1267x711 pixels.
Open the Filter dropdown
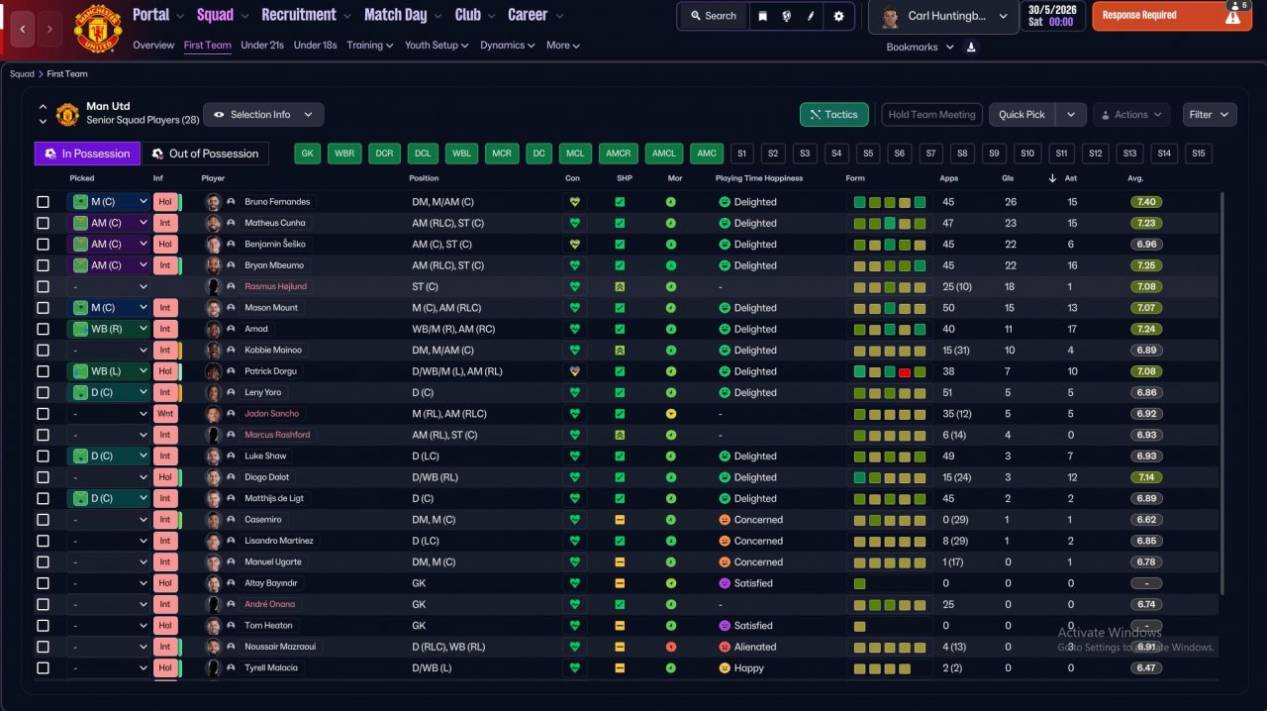click(1210, 115)
